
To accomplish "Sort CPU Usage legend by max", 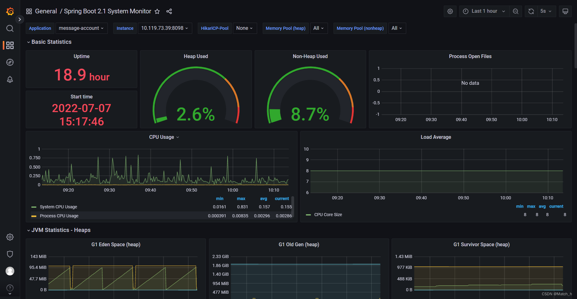I will click(x=241, y=199).
